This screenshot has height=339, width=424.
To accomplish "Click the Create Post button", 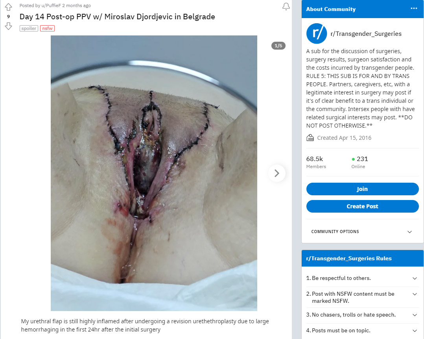I will tap(362, 206).
